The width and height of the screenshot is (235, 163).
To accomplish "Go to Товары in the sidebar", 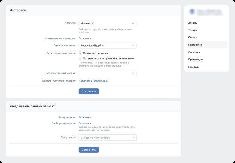I will pos(192,30).
